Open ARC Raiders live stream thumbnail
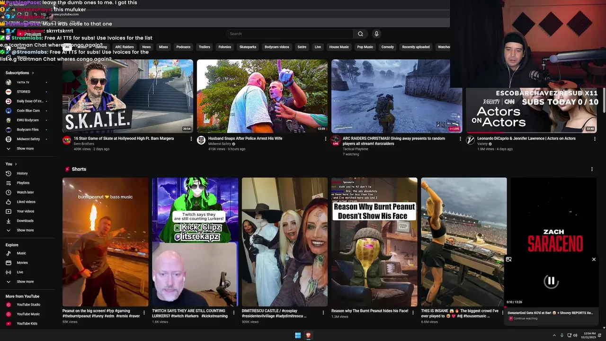 (x=397, y=96)
